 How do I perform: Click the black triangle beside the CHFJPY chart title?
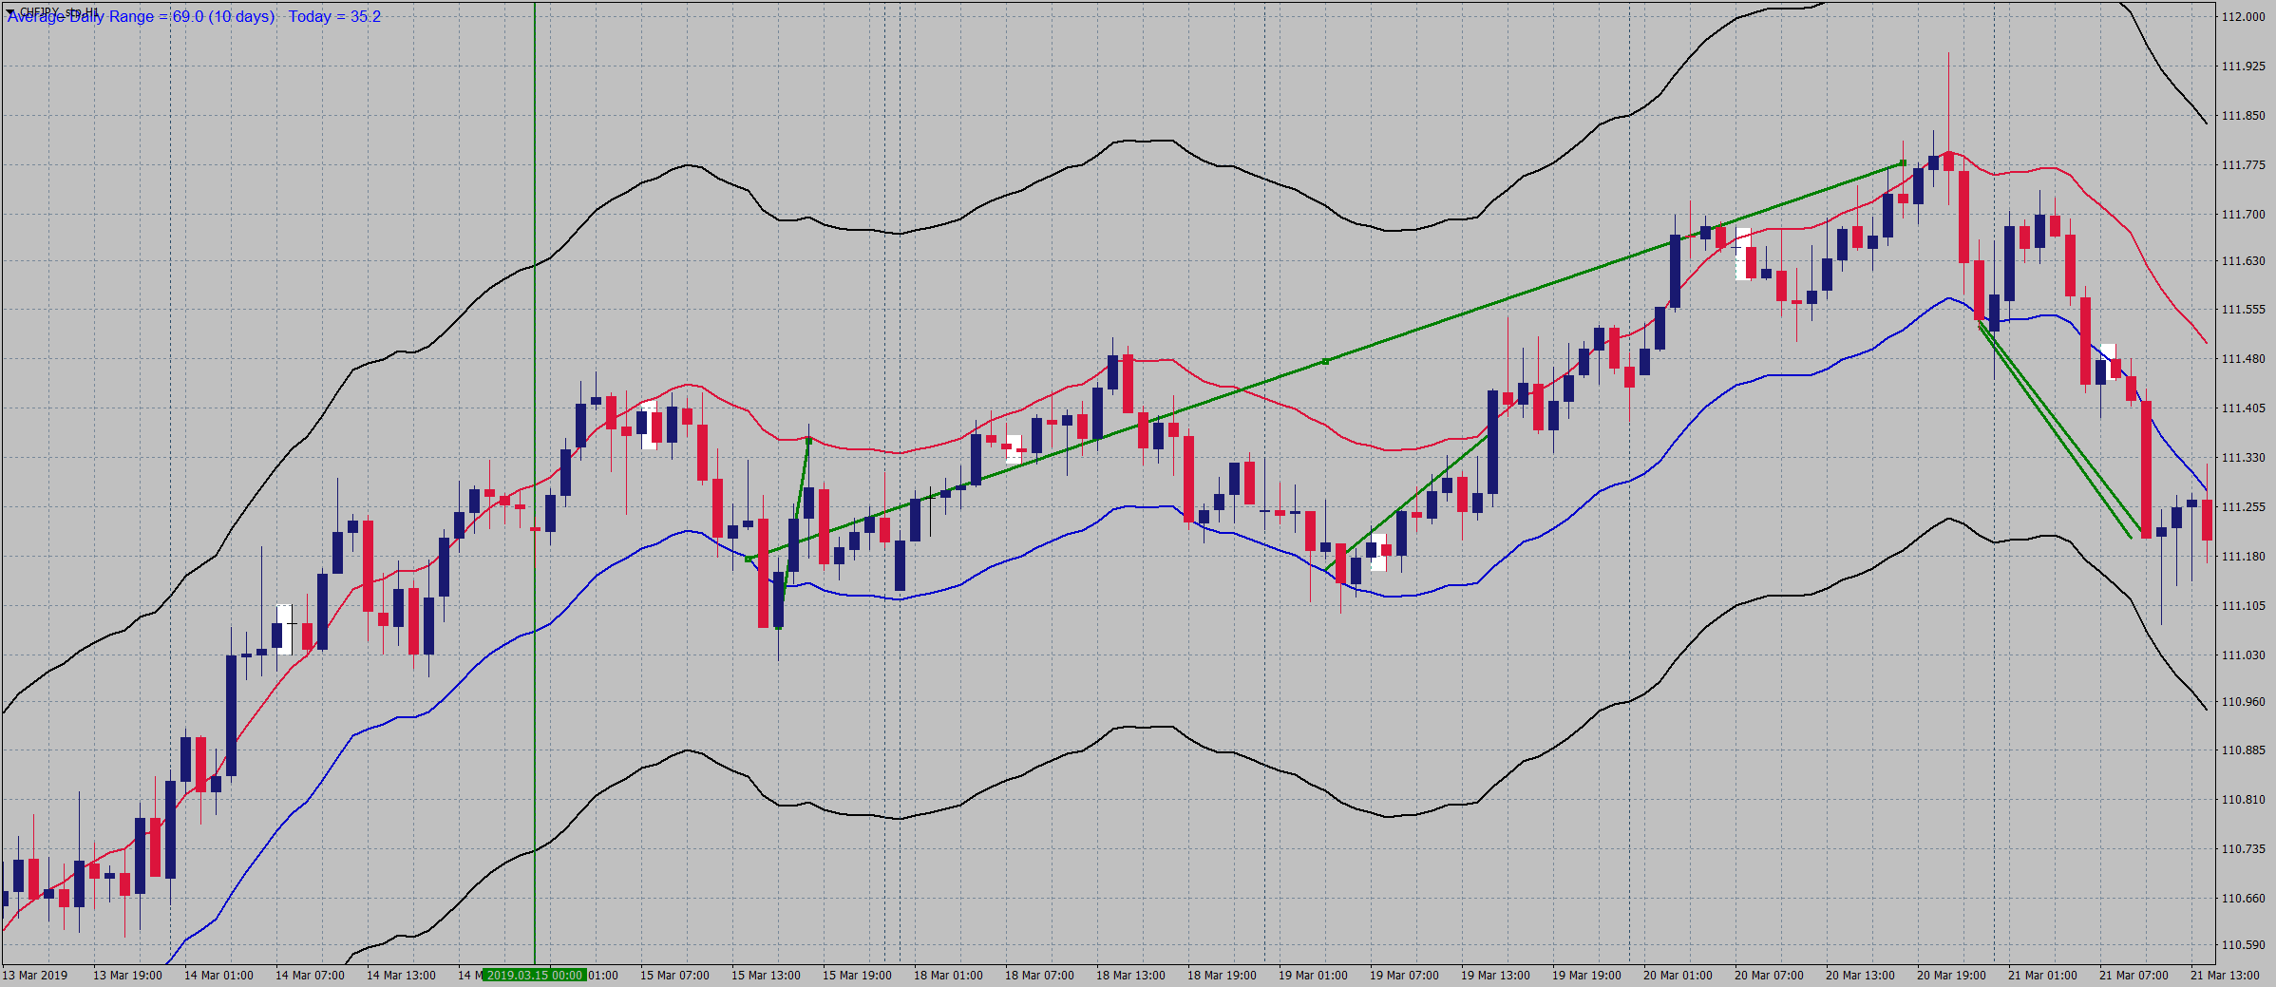[11, 11]
